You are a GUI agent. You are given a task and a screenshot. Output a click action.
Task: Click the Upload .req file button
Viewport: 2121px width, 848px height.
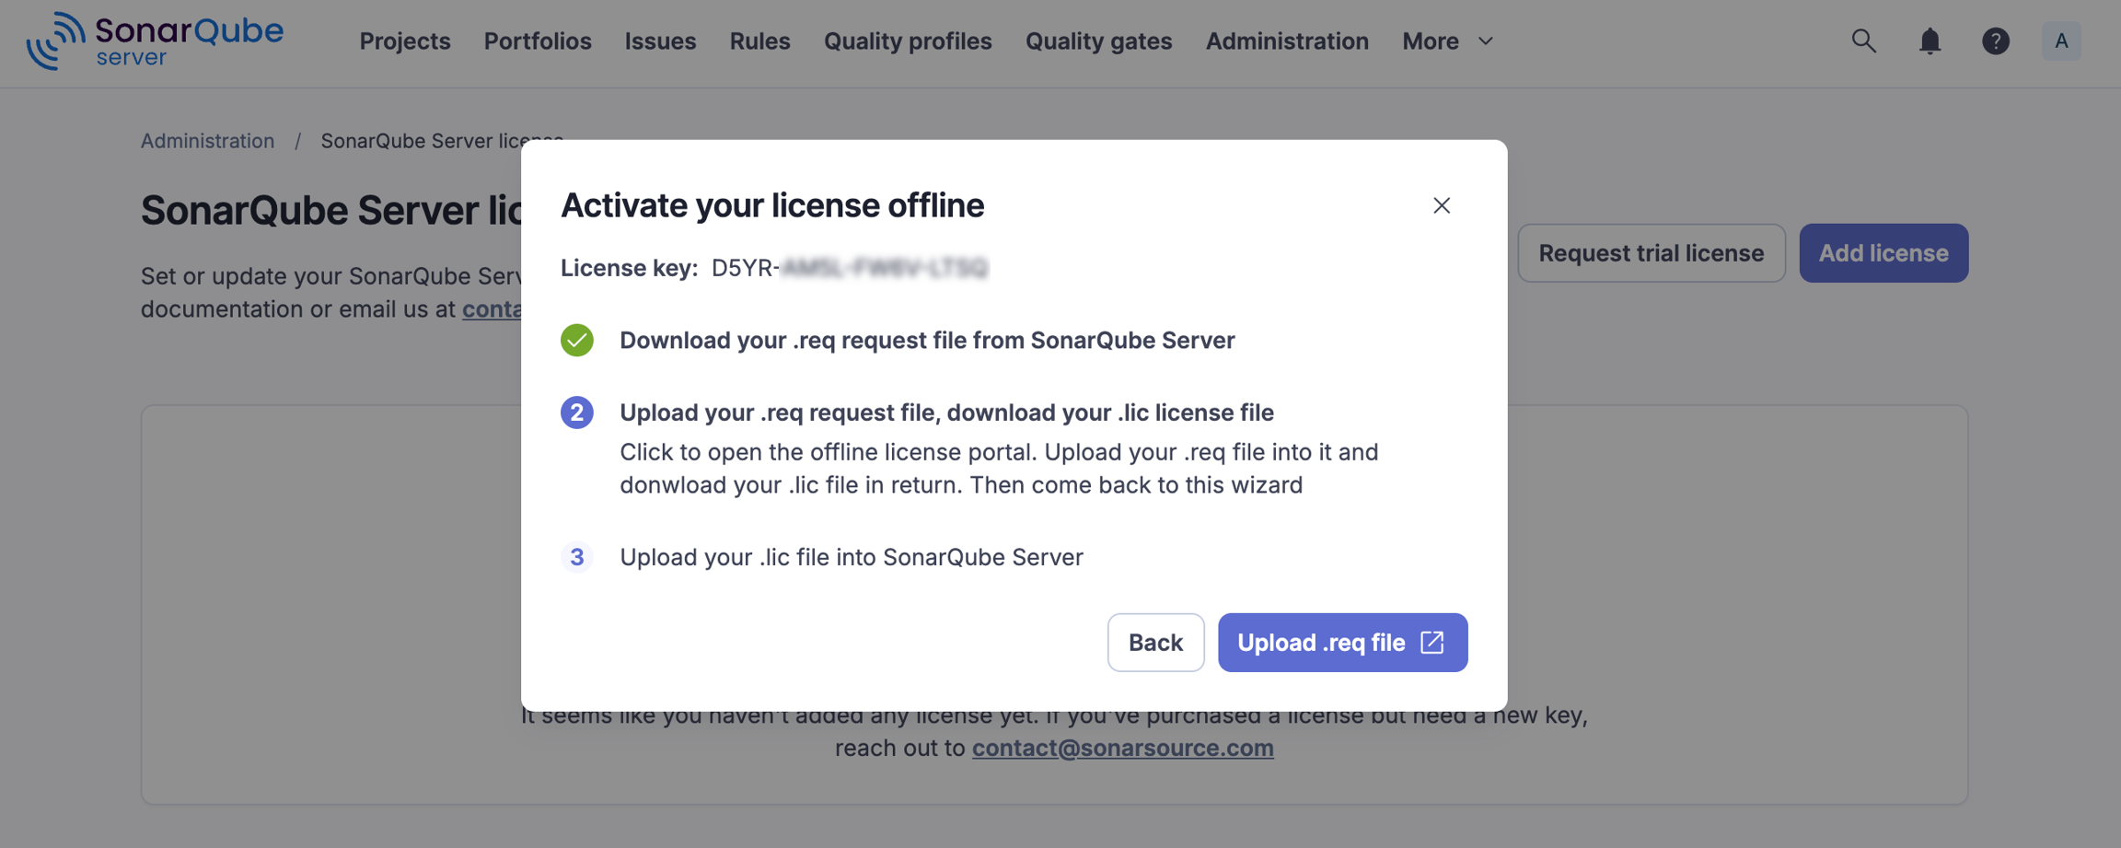[x=1342, y=643]
